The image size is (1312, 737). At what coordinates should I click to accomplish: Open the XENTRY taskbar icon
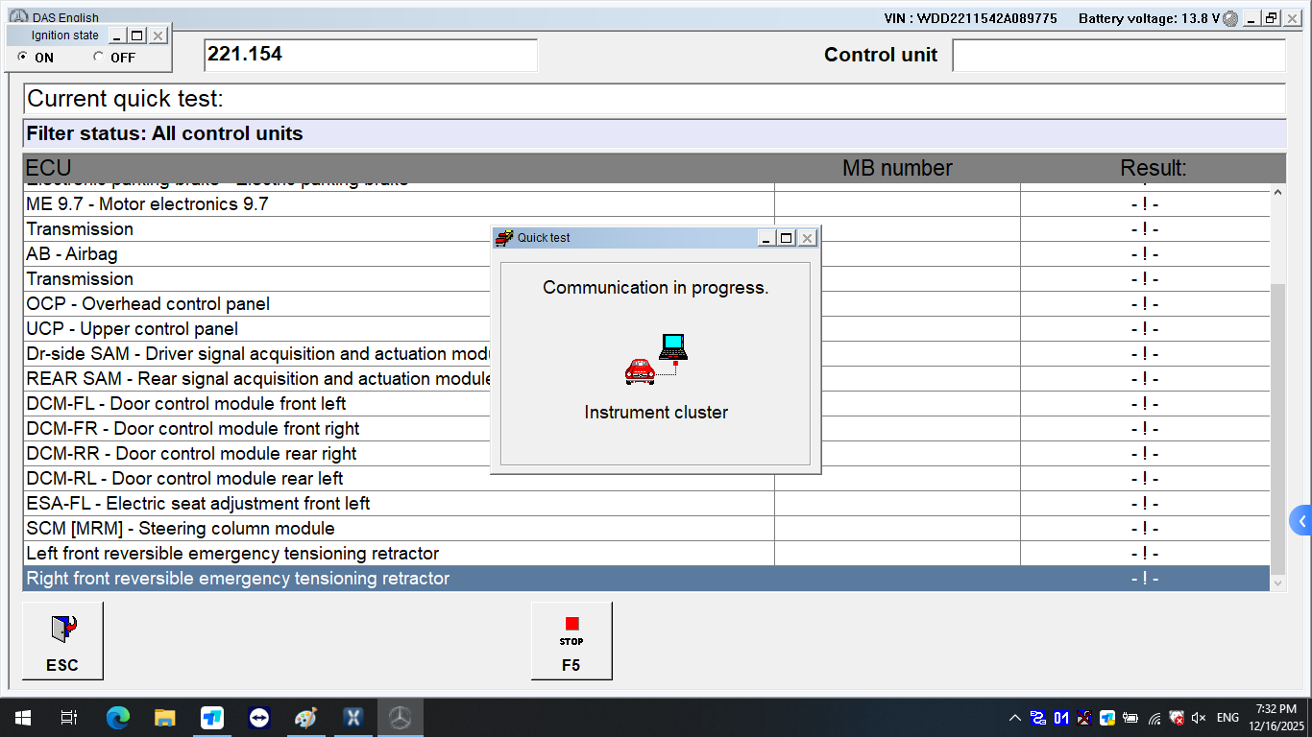click(x=352, y=717)
